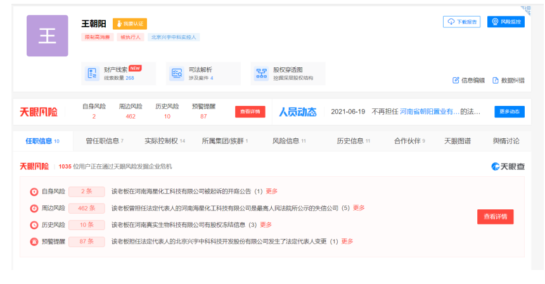This screenshot has height=284, width=545.
Task: Expand 更多 in the 周边风险 row
Action: point(359,208)
